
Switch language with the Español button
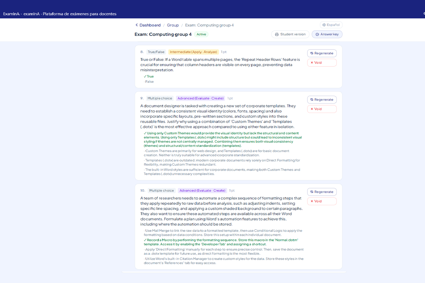pos(331,25)
